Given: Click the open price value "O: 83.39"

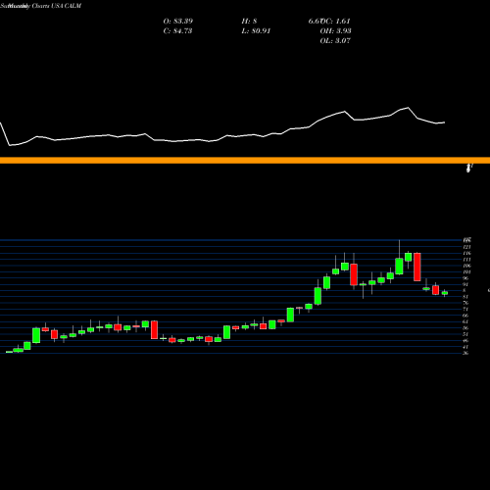Looking at the screenshot, I should [x=178, y=22].
